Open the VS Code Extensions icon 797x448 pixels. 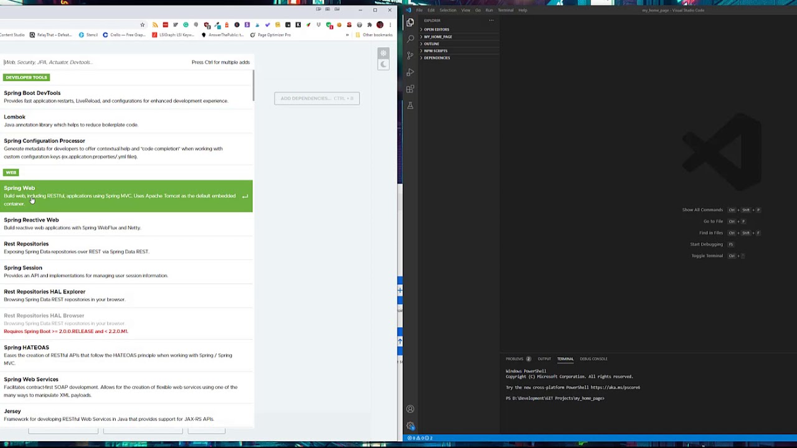point(410,89)
